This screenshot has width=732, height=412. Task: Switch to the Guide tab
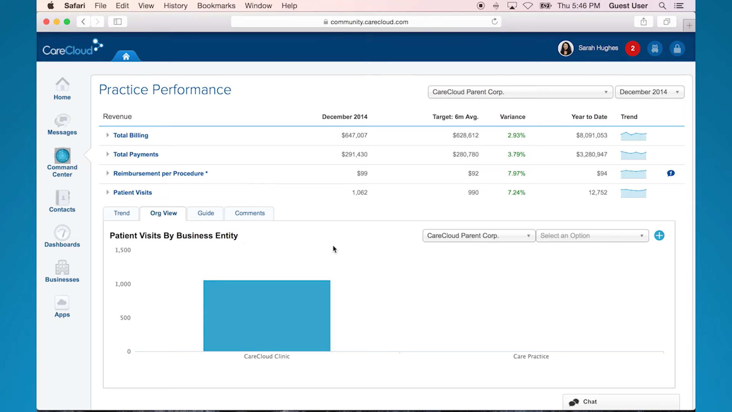click(205, 213)
